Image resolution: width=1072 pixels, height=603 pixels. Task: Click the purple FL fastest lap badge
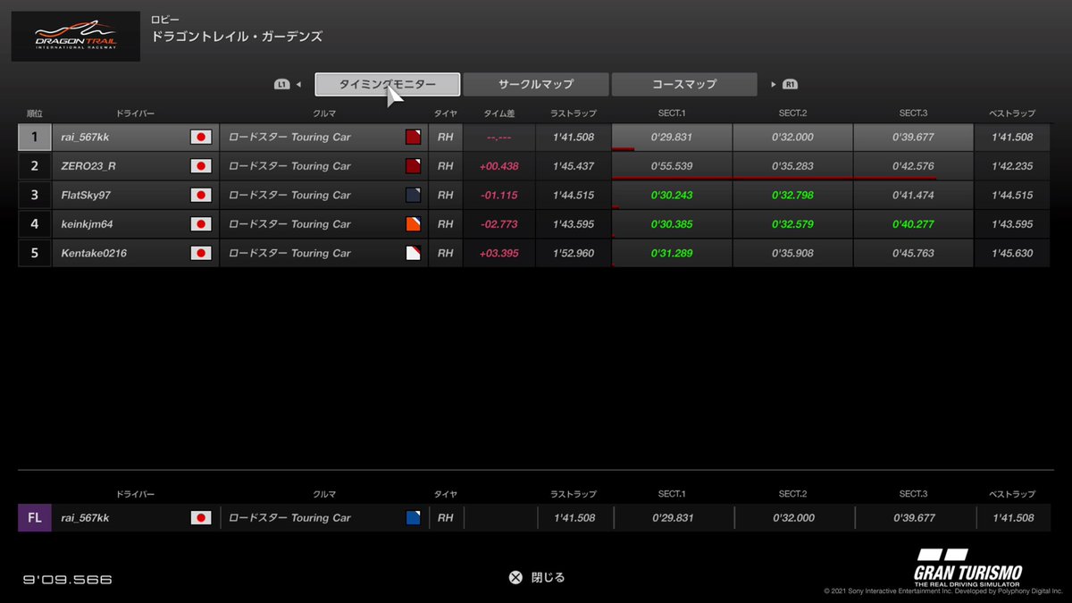(x=35, y=517)
